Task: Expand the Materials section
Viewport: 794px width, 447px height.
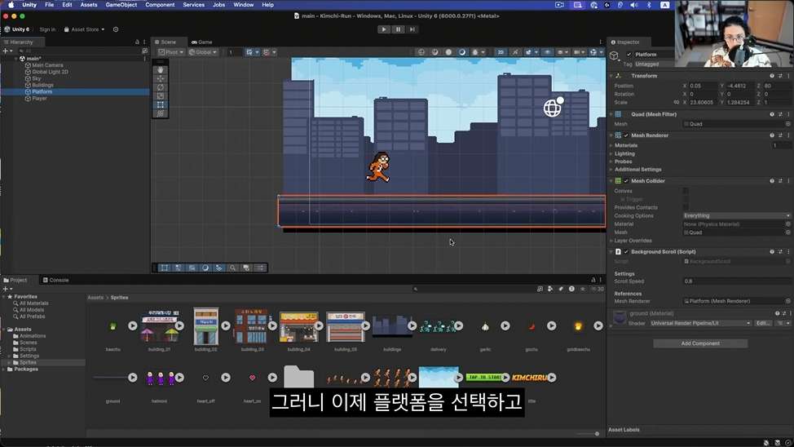Action: 611,145
